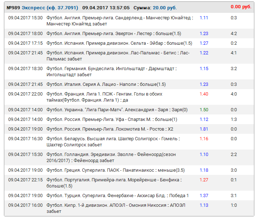Select the Ингольштадт - Дармштадт event
Screen dimensions: 259x220
[x=112, y=72]
